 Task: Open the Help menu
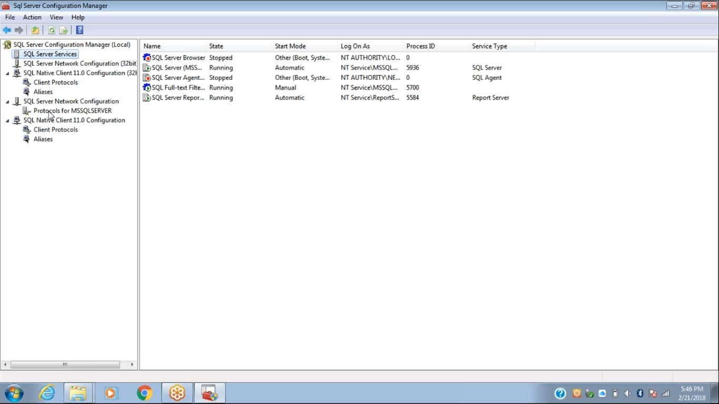78,17
